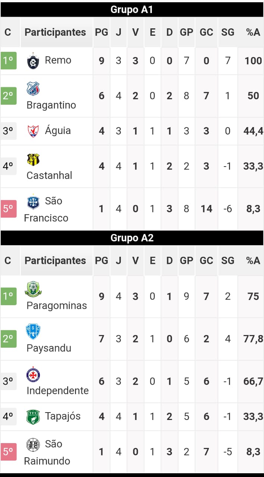Click the Paragominas green crest
Viewport: 264px width, 477px height.
[33, 289]
